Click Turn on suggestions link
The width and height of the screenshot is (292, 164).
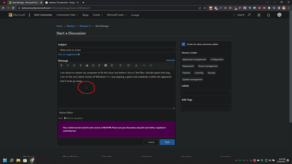[x=68, y=55]
